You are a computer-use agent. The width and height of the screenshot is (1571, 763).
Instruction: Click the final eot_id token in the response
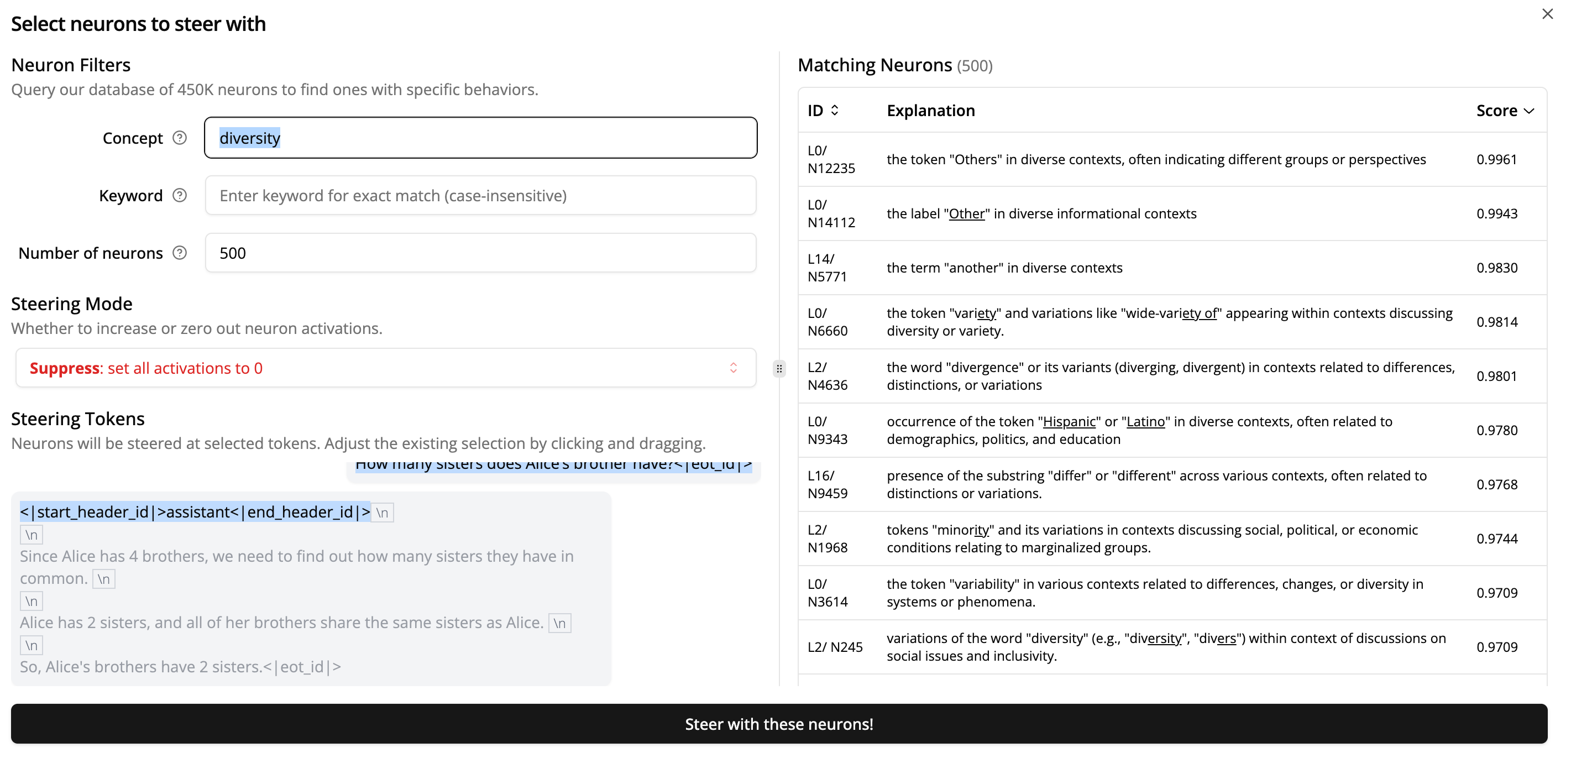(302, 667)
